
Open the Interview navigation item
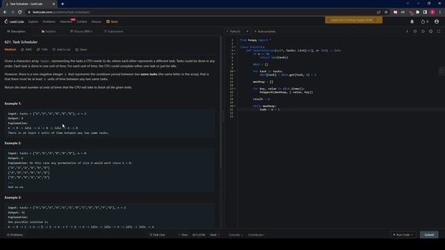pos(66,22)
